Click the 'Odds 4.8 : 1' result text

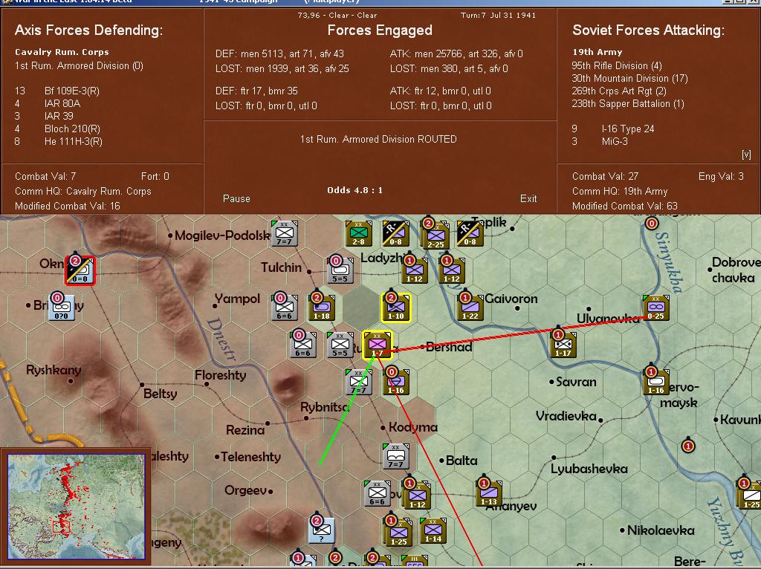(x=354, y=190)
